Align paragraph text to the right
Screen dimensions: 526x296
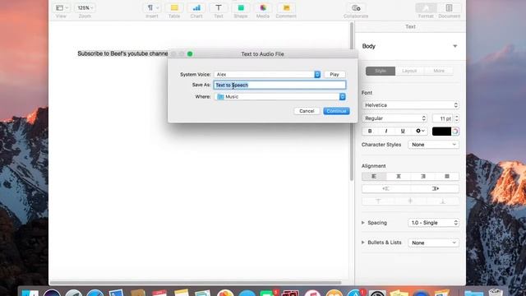[x=423, y=176]
